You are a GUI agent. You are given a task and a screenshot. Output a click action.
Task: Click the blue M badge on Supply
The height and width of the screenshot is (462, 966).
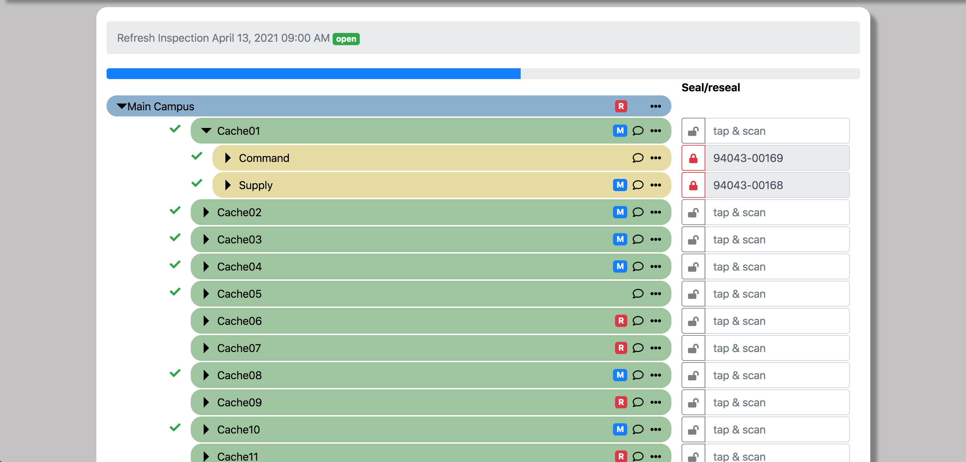(x=620, y=185)
